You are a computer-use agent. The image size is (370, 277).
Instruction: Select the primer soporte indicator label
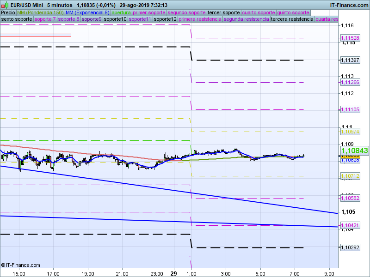pyautogui.click(x=149, y=12)
